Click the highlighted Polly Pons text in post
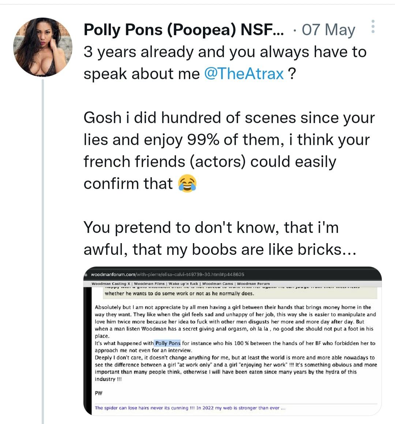This screenshot has height=424, width=395. click(x=168, y=343)
